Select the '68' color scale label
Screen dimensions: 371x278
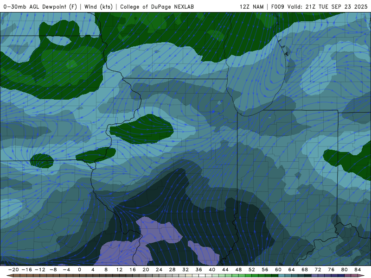pos(305,270)
